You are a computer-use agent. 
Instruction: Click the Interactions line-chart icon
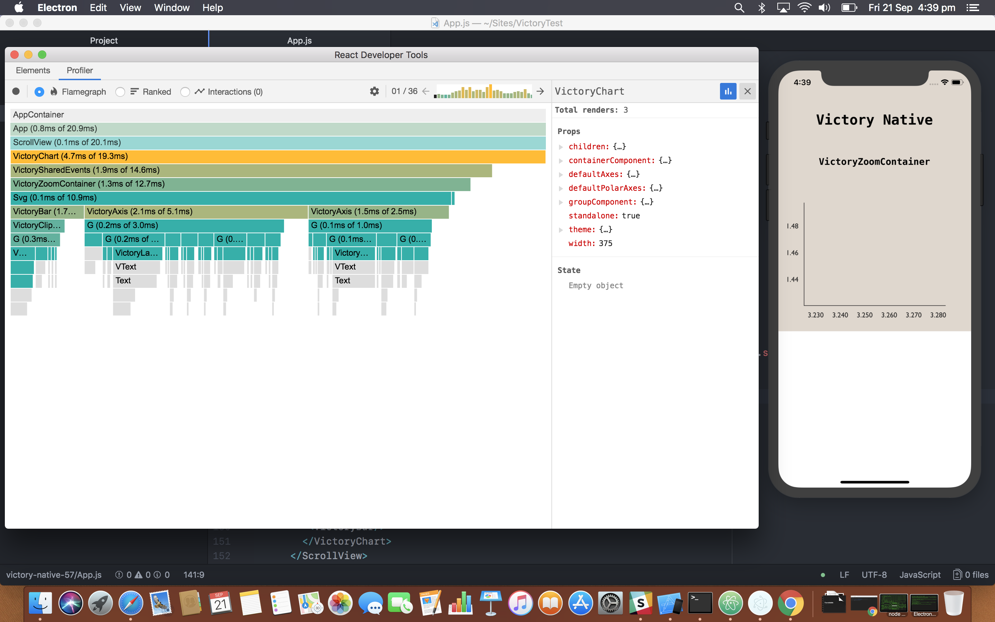(200, 91)
